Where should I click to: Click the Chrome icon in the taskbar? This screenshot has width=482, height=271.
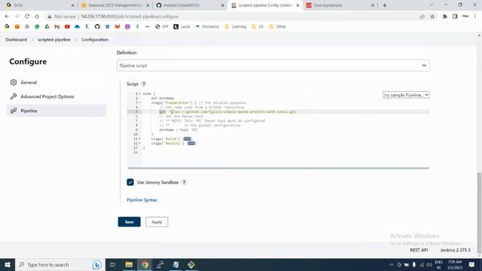pos(145,264)
